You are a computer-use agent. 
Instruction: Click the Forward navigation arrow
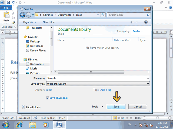pos(29,15)
